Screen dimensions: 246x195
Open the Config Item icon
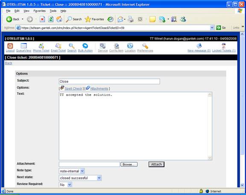116,46
